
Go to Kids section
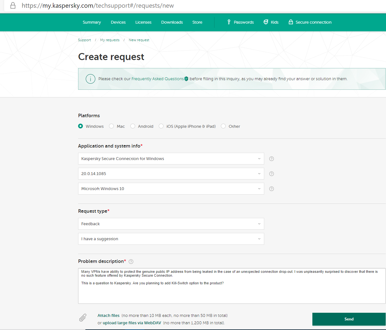point(275,22)
